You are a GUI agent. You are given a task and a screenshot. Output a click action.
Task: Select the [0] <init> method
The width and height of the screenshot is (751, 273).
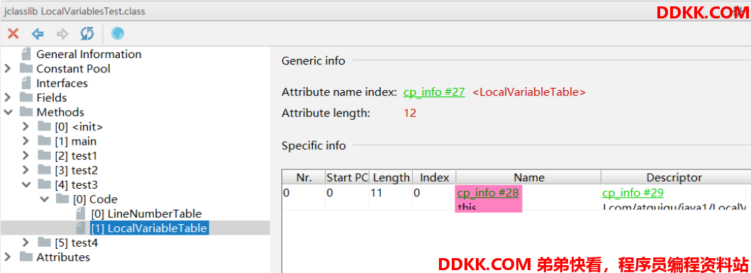(79, 127)
